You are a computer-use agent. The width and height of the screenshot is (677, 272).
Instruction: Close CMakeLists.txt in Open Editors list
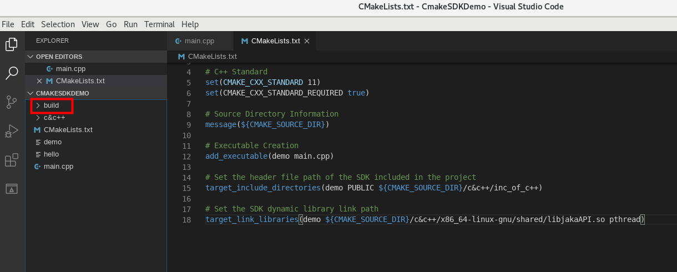point(39,81)
